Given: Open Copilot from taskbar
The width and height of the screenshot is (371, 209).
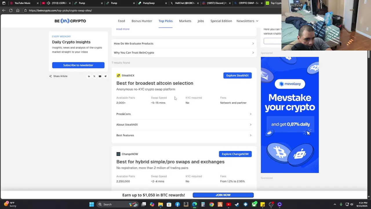Looking at the screenshot, I should (152, 204).
